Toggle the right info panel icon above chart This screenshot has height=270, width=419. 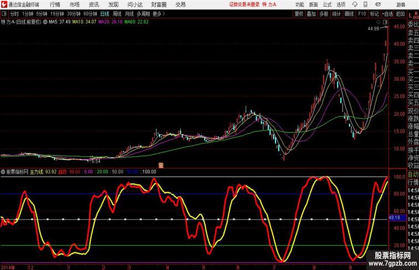click(385, 22)
